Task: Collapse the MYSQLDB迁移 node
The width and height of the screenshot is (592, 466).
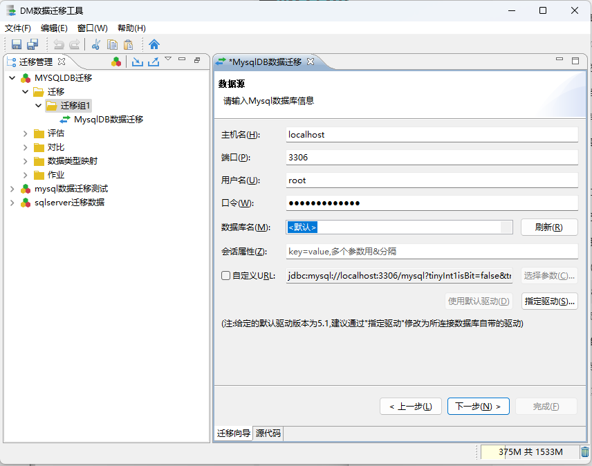Action: (12, 78)
